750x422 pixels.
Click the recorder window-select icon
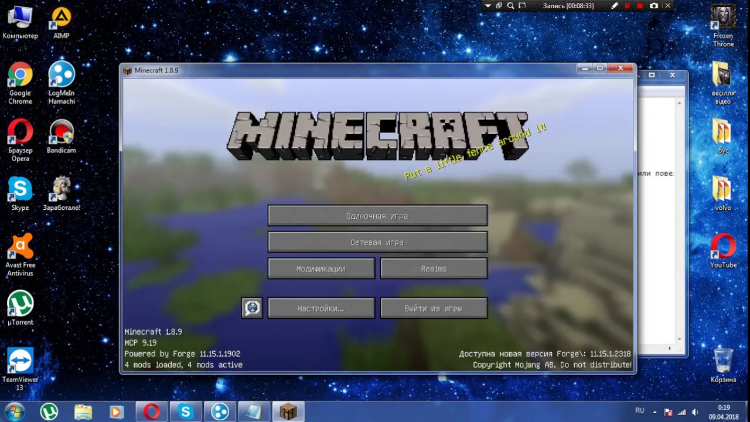pyautogui.click(x=499, y=6)
